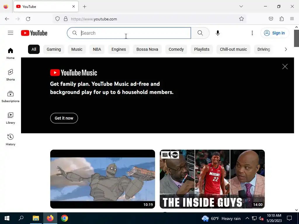Select the Comedy category chip
The image size is (299, 224).
176,49
